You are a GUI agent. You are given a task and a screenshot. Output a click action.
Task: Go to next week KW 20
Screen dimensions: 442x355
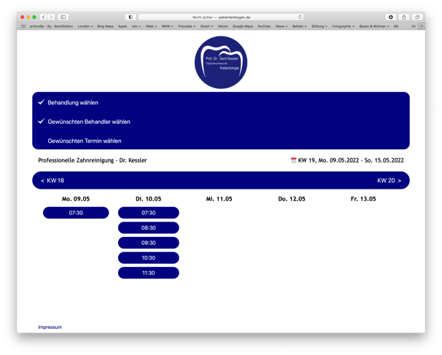[389, 181]
